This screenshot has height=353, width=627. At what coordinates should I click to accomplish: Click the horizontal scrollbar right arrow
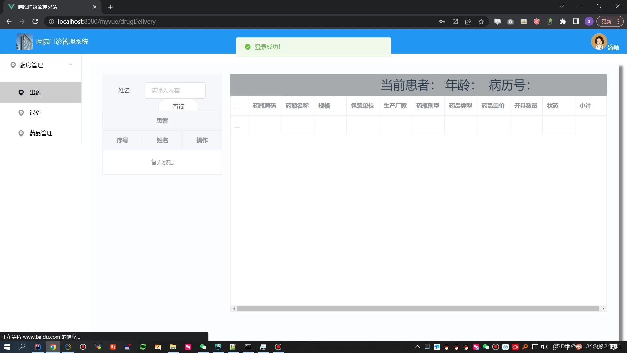(x=603, y=309)
